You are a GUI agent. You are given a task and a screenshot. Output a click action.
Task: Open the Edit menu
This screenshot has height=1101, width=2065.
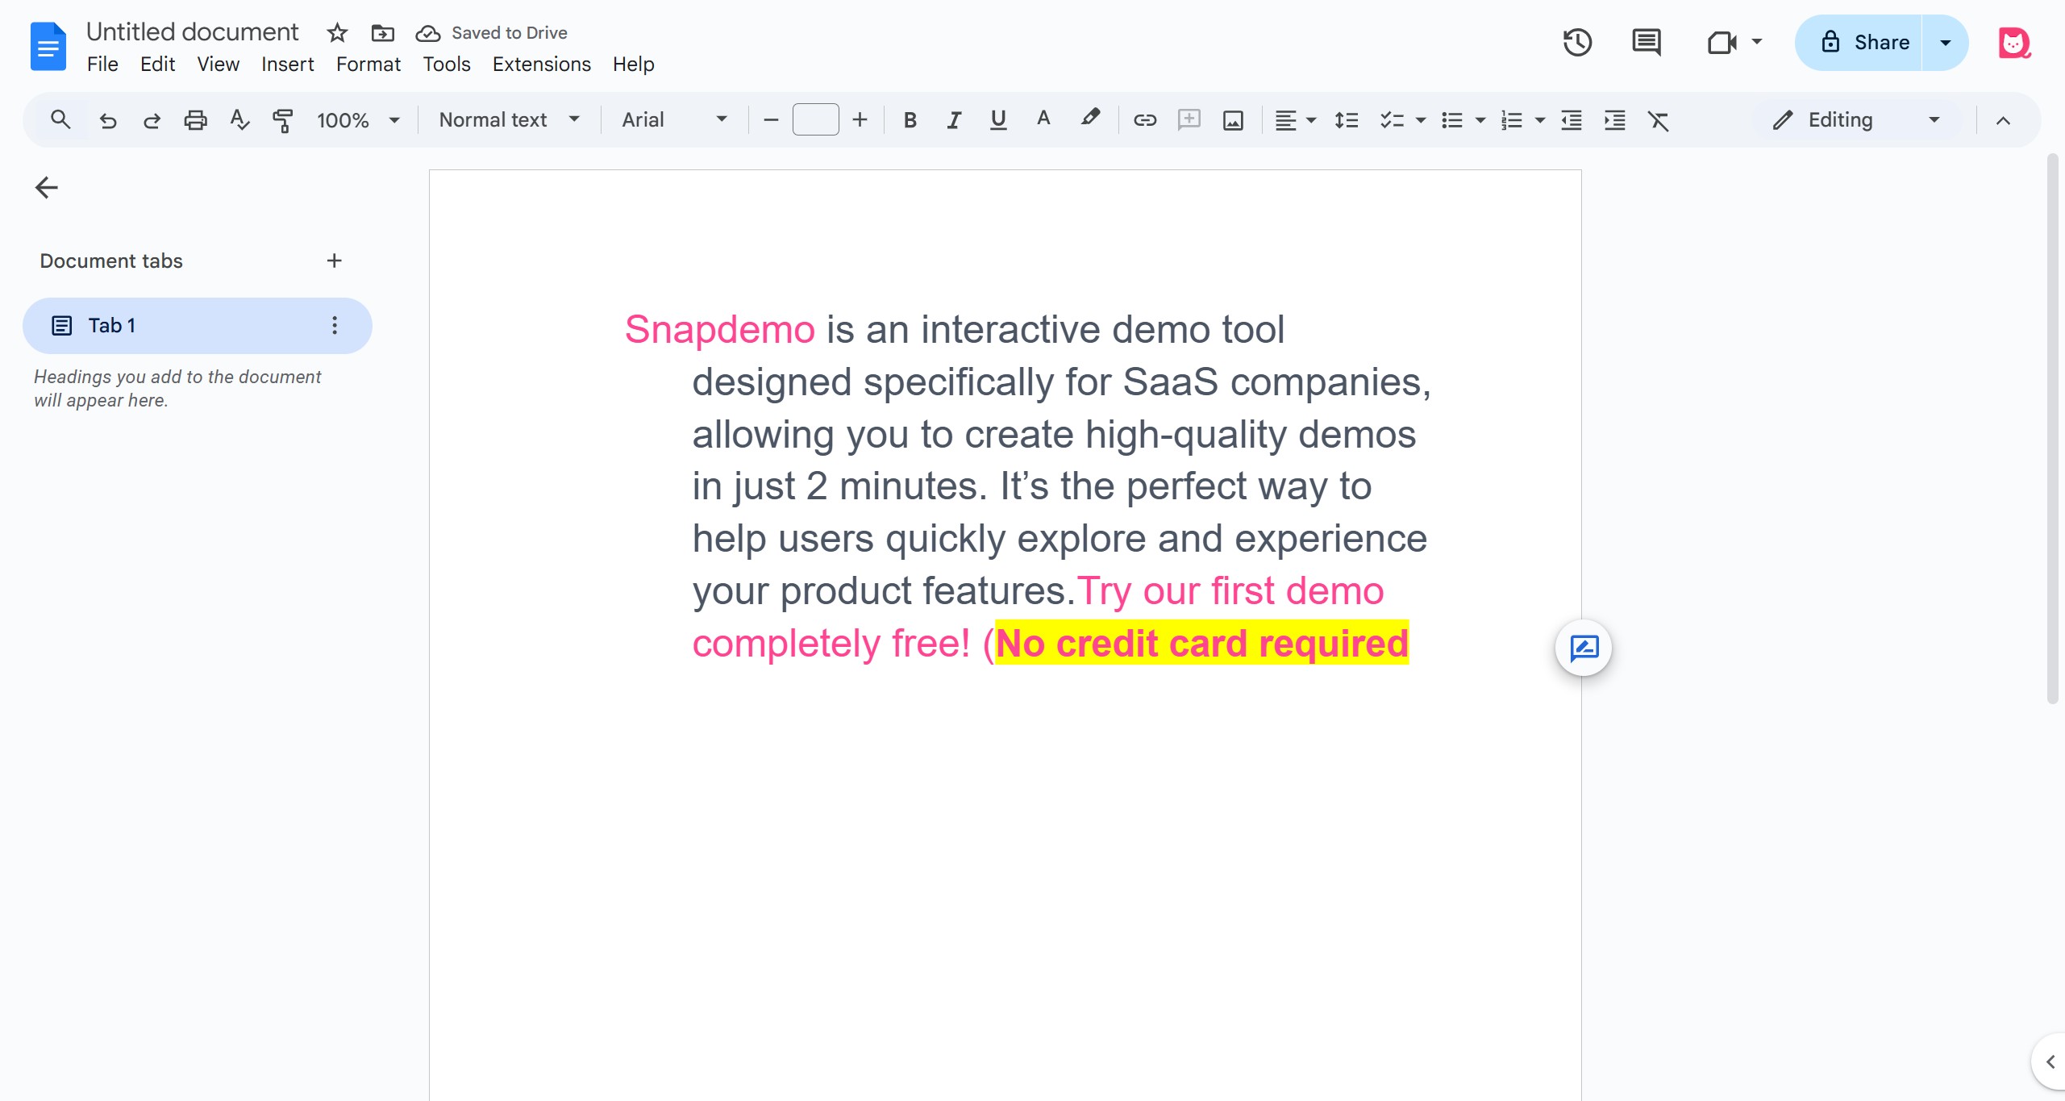click(157, 65)
